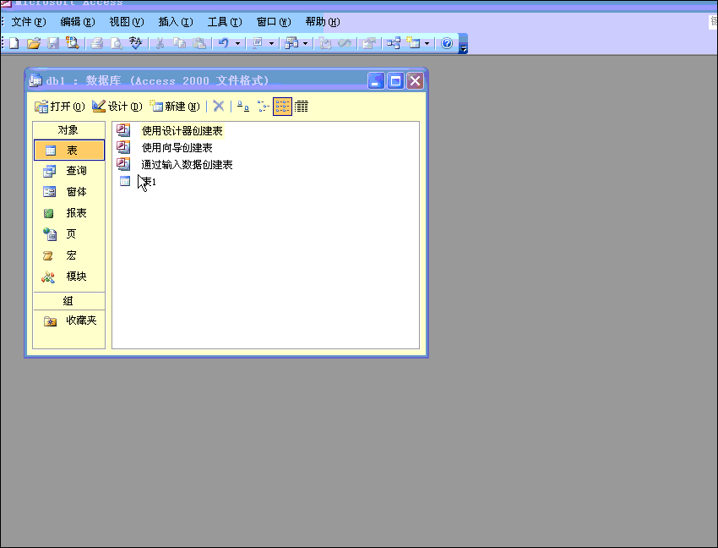This screenshot has width=718, height=548.
Task: Open the 窗口(W) menu
Action: click(x=274, y=22)
